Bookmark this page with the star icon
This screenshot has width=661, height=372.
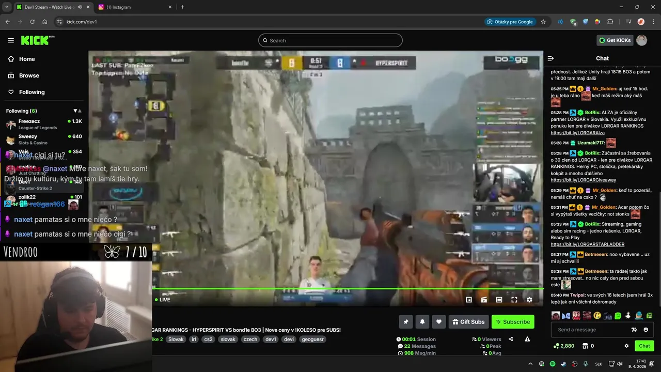click(543, 22)
